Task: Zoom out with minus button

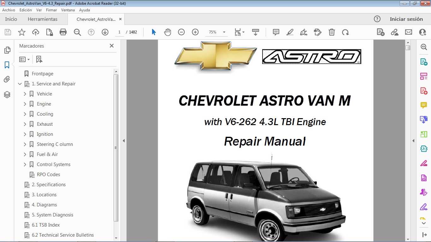Action: click(181, 32)
